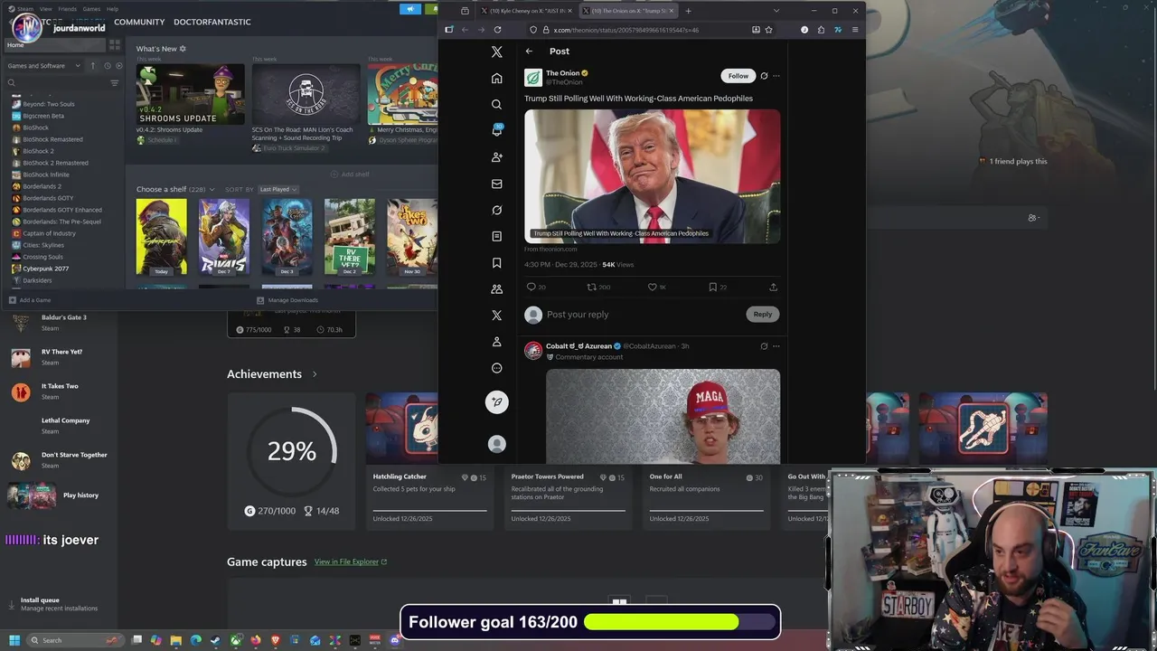The width and height of the screenshot is (1157, 651).
Task: Select Cyberpunk 2077 in Steam library list
Action: [x=45, y=269]
